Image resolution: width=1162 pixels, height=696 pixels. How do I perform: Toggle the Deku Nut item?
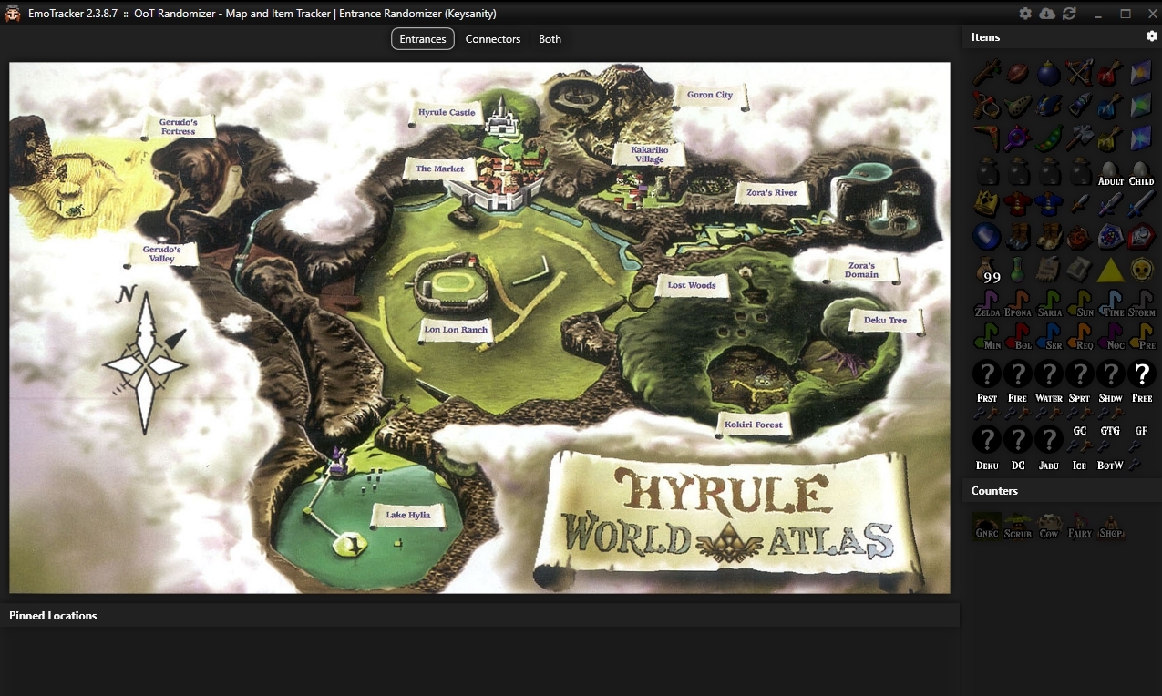click(1018, 73)
